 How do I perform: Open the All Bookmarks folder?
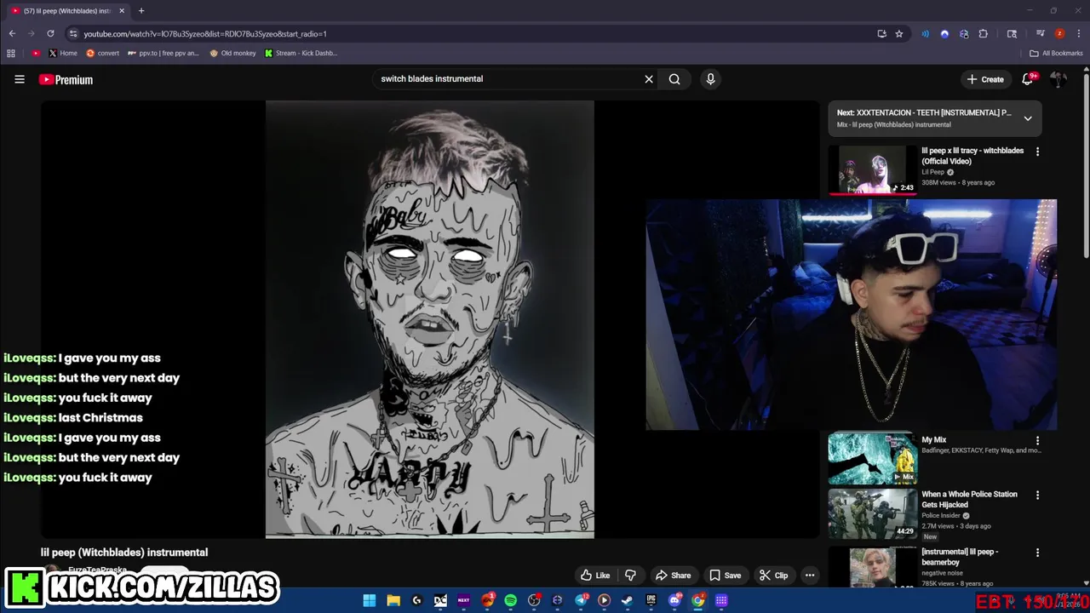click(x=1056, y=53)
